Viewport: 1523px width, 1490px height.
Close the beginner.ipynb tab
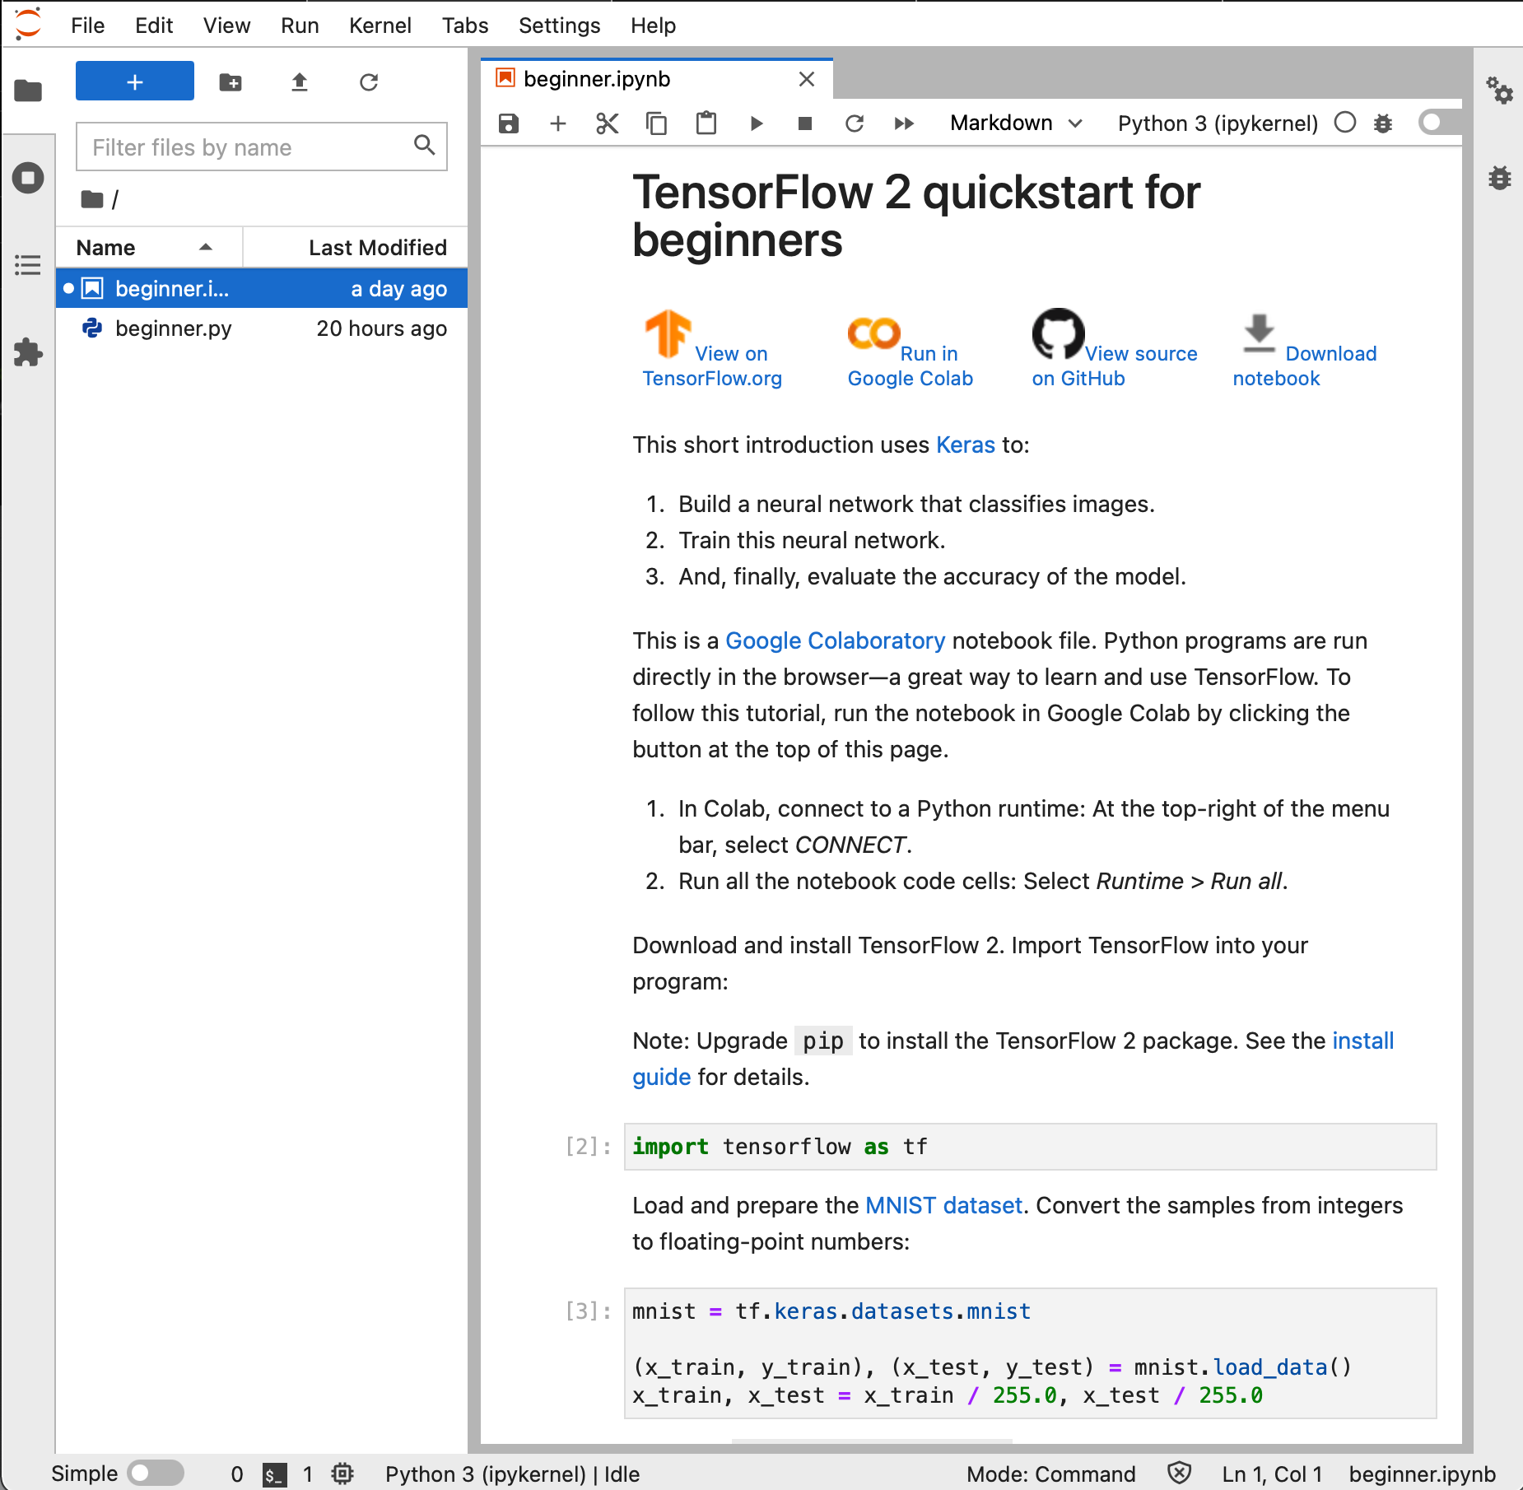pos(807,79)
